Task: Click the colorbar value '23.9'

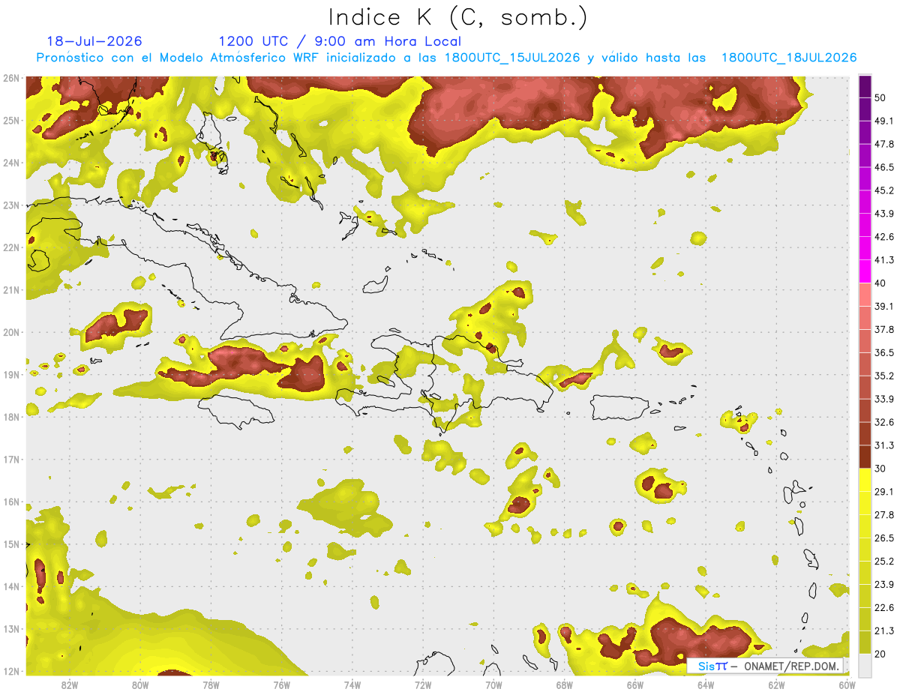Action: click(x=884, y=584)
